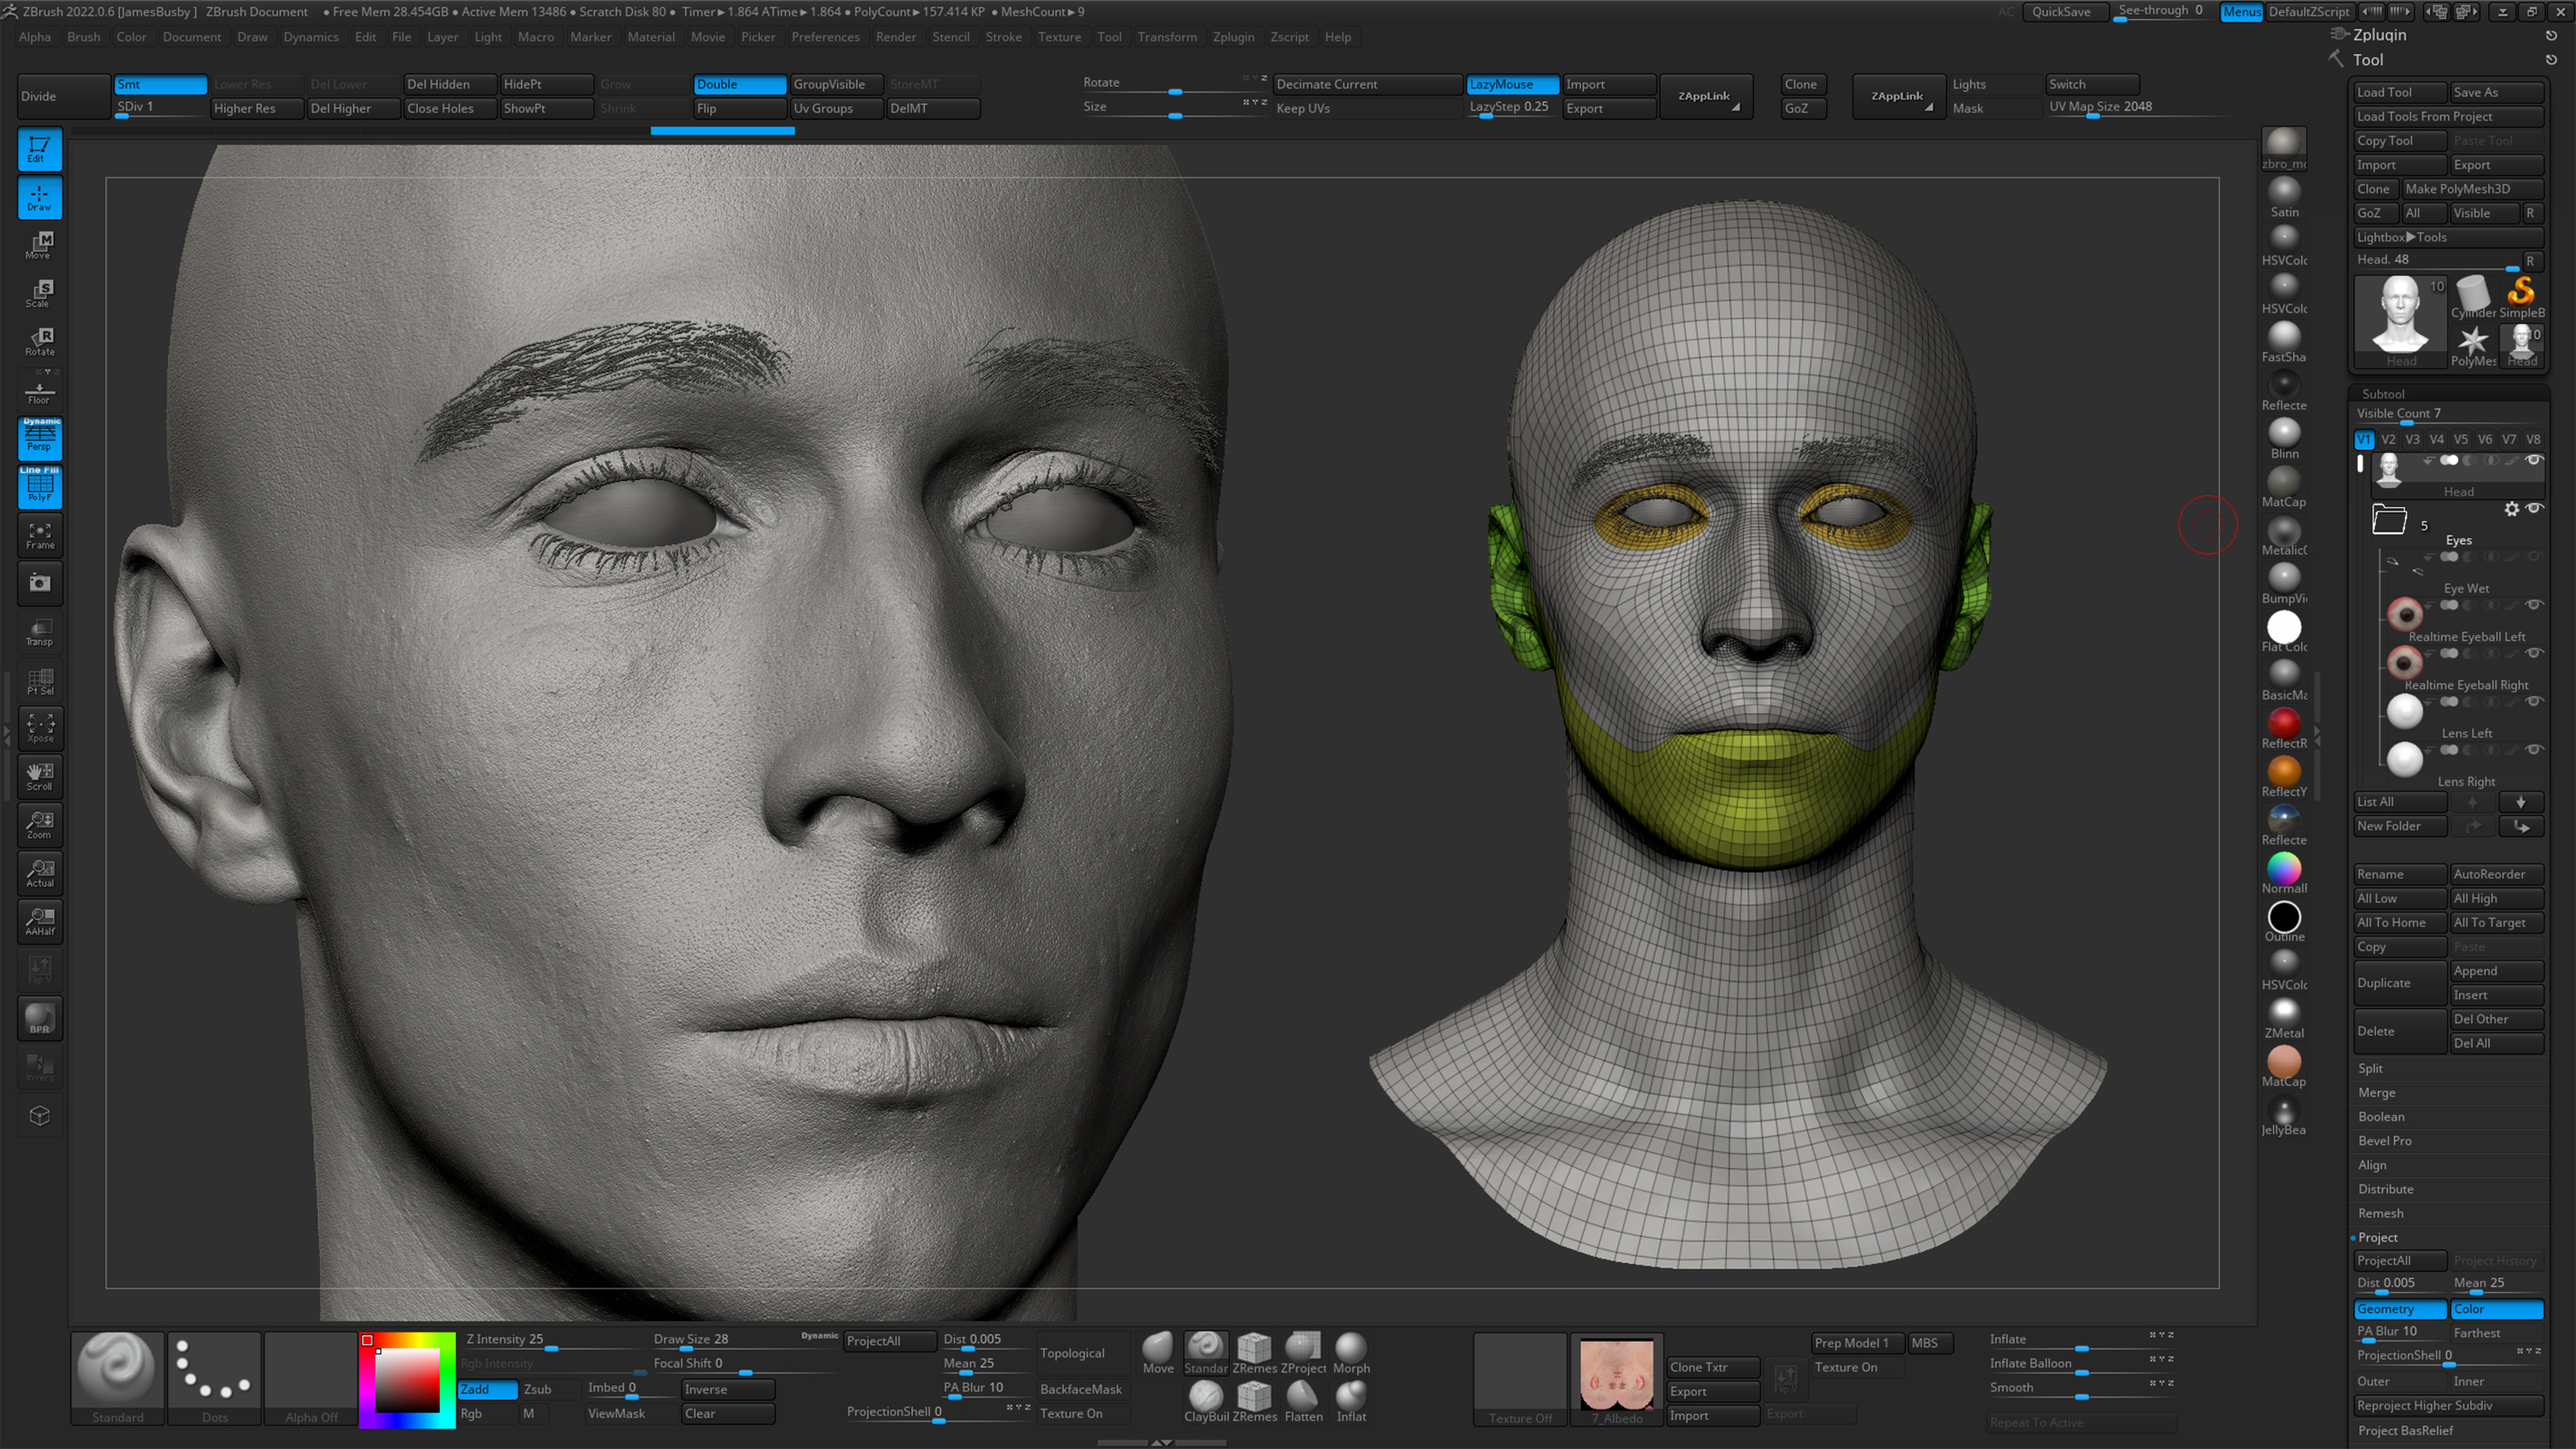Open the Preferences menu
Image resolution: width=2576 pixels, height=1449 pixels.
tap(826, 37)
